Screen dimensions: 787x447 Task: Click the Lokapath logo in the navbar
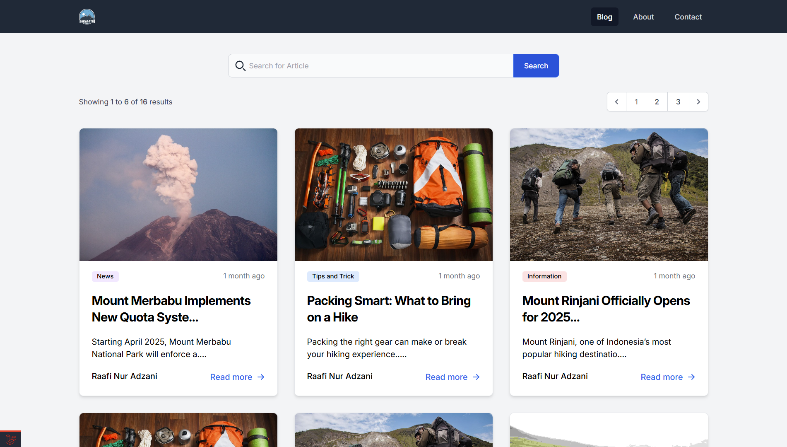coord(87,17)
